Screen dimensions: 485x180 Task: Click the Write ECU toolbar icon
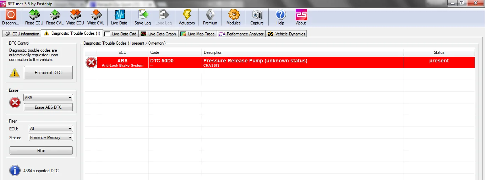[x=75, y=15]
